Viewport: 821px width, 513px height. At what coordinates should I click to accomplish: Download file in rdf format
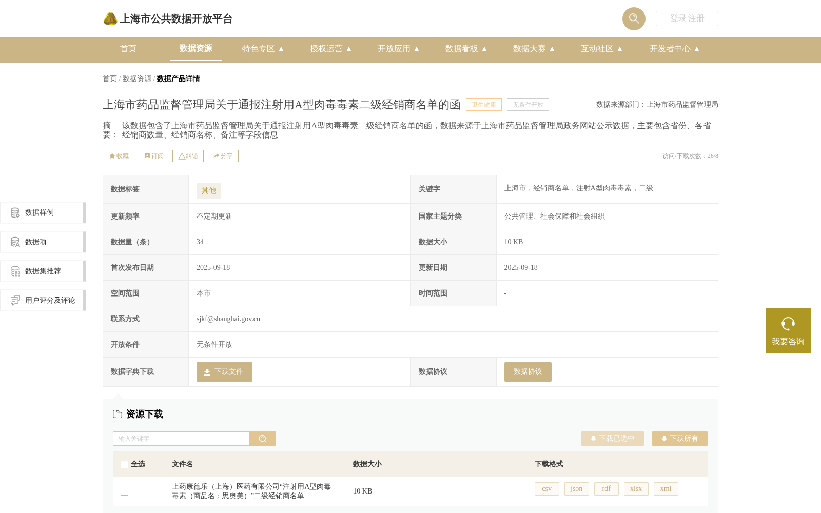pyautogui.click(x=607, y=489)
